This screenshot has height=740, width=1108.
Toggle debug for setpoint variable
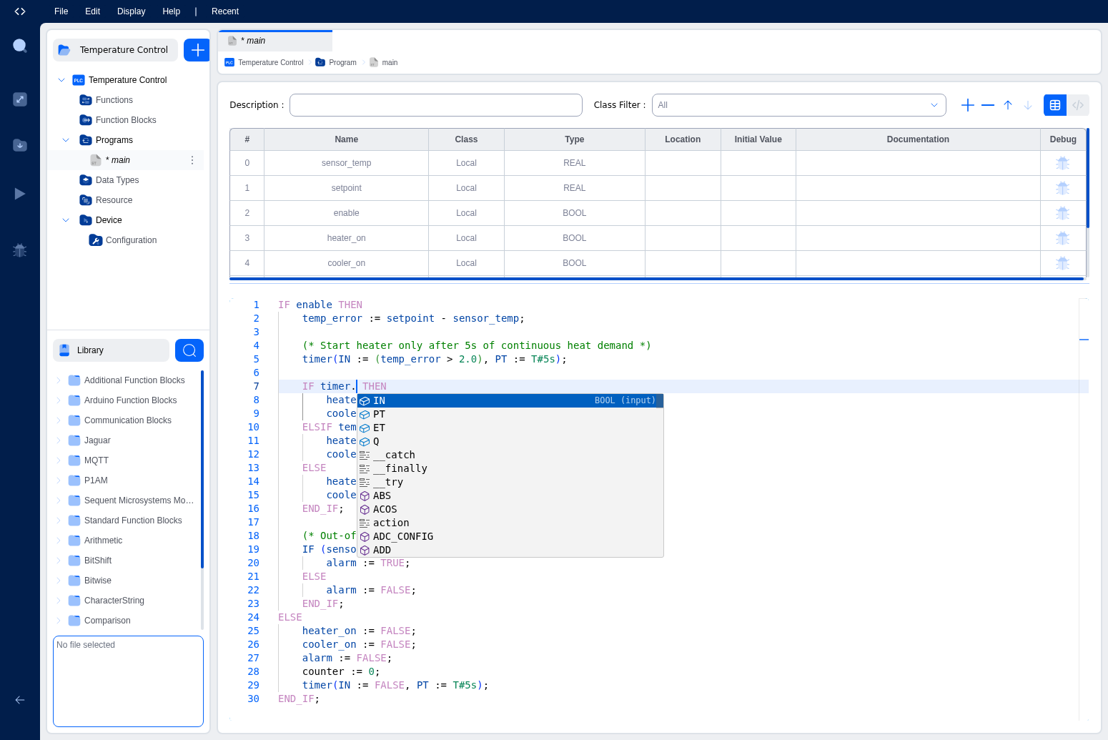1063,188
